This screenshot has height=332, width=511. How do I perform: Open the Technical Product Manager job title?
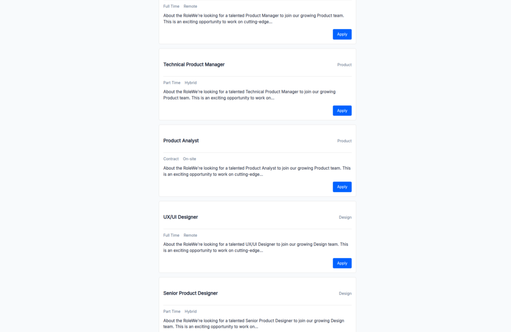tap(194, 64)
